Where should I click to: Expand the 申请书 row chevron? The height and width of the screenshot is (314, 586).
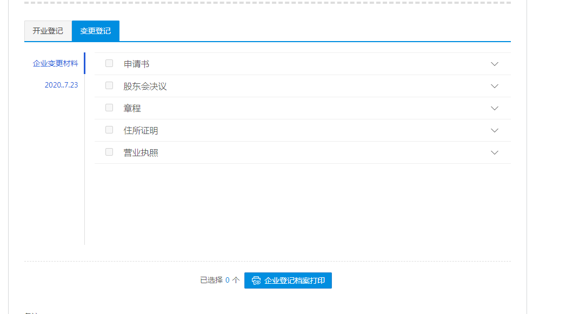[495, 64]
